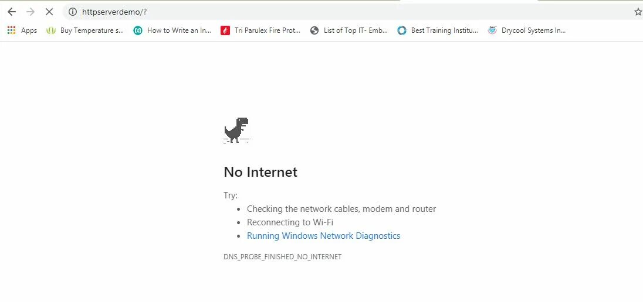
Task: Open List of Top IT- Emb... bookmark
Action: 349,30
